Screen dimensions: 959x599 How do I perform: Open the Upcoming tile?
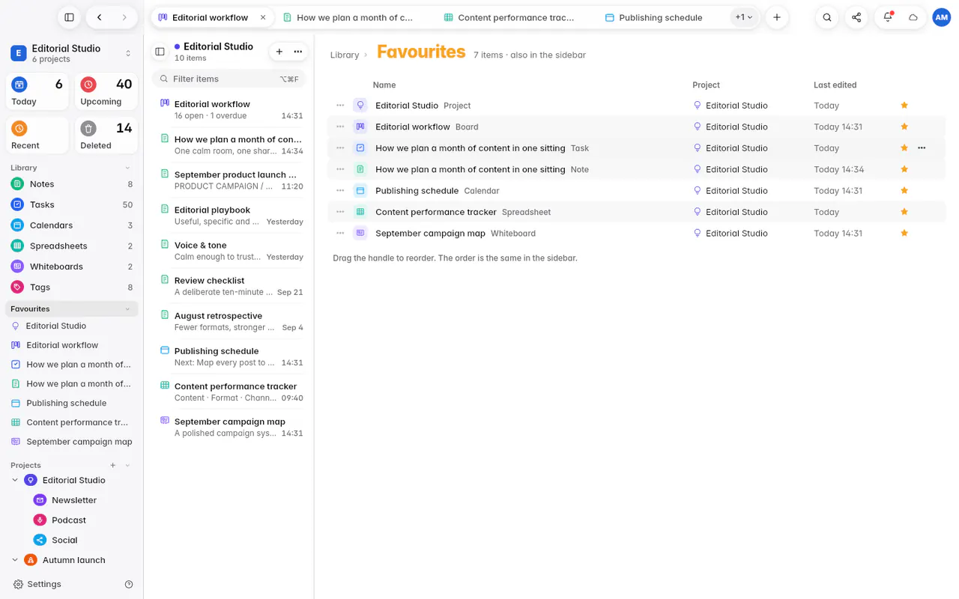click(x=106, y=91)
